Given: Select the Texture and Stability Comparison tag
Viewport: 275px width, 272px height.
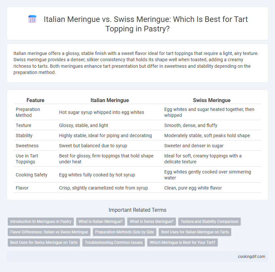Looking at the screenshot, I should coord(210,222).
